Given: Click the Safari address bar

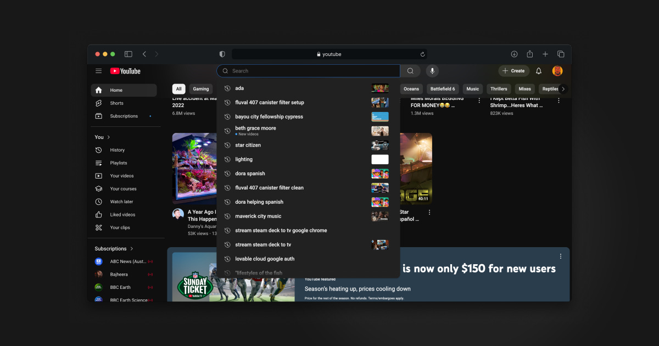Looking at the screenshot, I should pos(329,54).
